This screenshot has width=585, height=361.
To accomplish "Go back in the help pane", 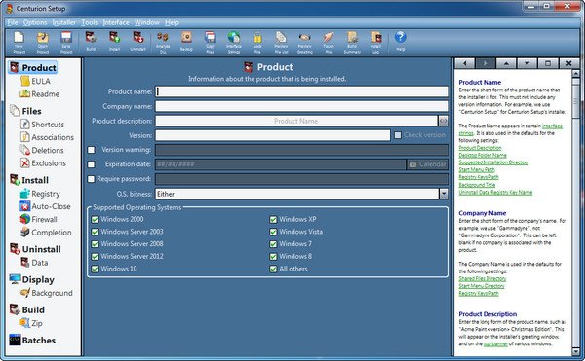I will tap(464, 63).
